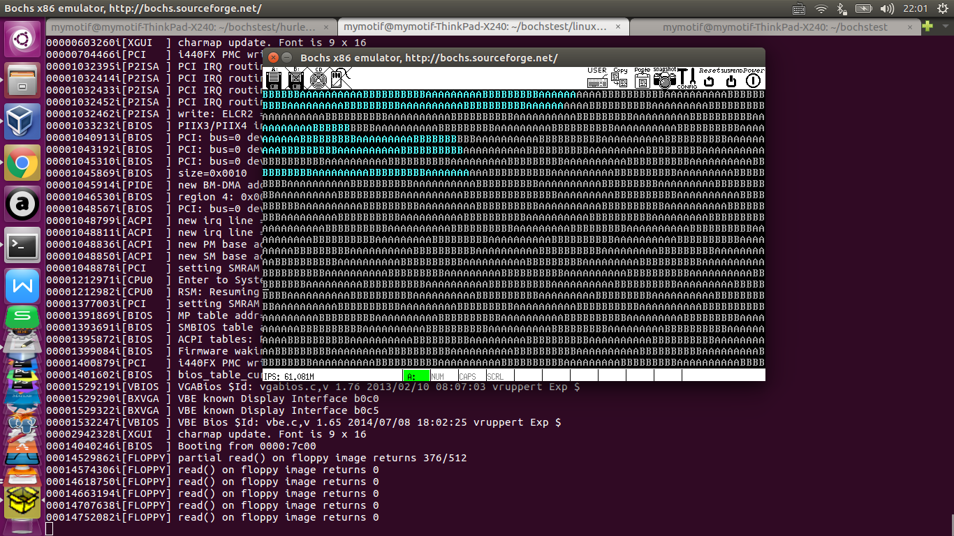
Task: Open the CONFIG tools icon in Bochs
Action: [687, 79]
